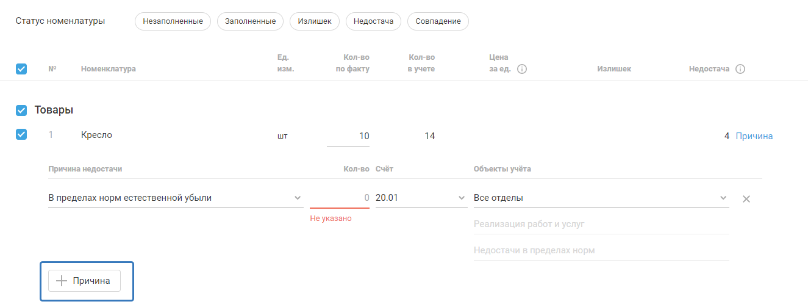
Task: Add a new reason with + Причина button
Action: (x=84, y=281)
